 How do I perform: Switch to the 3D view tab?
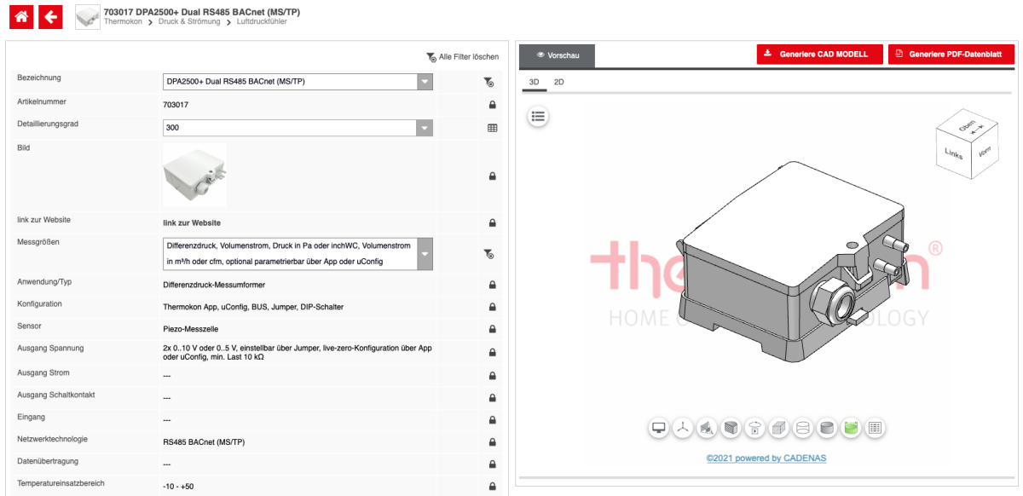(535, 83)
